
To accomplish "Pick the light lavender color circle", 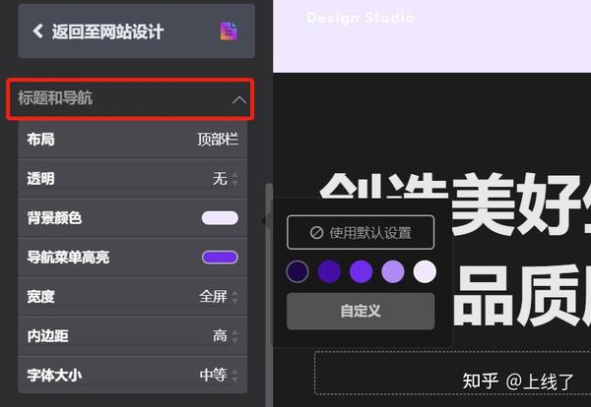I will (x=393, y=271).
